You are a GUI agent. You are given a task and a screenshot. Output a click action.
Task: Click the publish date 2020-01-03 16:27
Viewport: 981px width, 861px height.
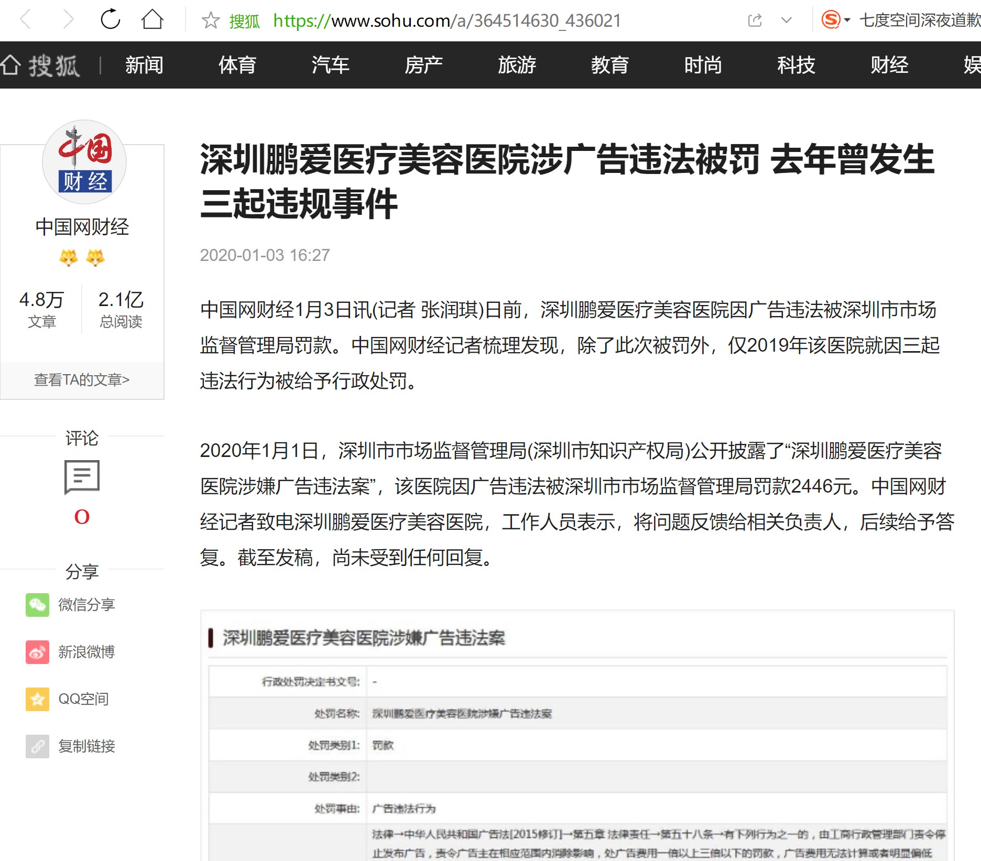click(265, 255)
